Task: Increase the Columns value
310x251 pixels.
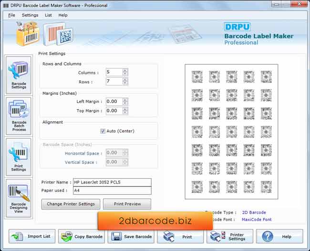Action: pos(125,70)
